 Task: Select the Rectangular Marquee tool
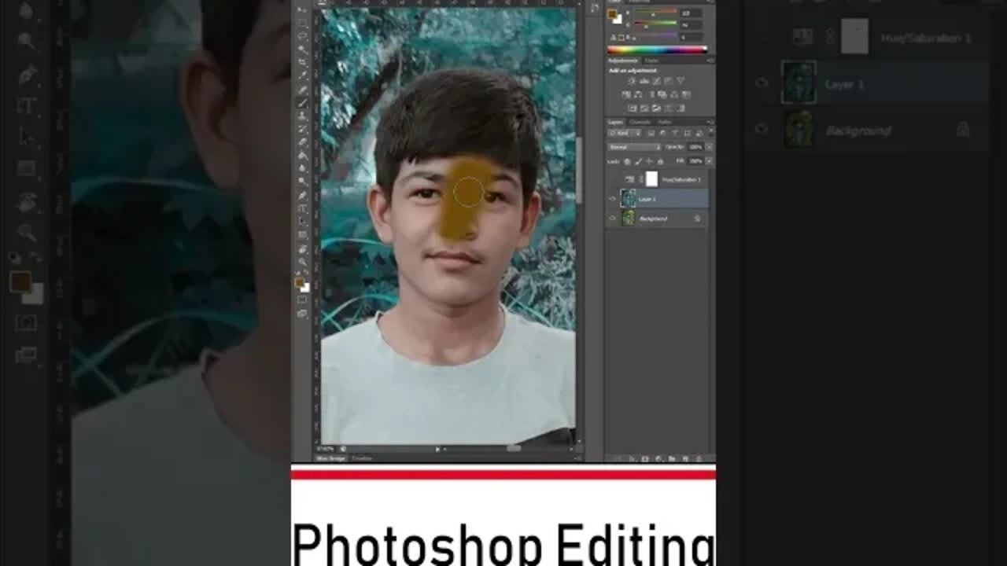302,23
